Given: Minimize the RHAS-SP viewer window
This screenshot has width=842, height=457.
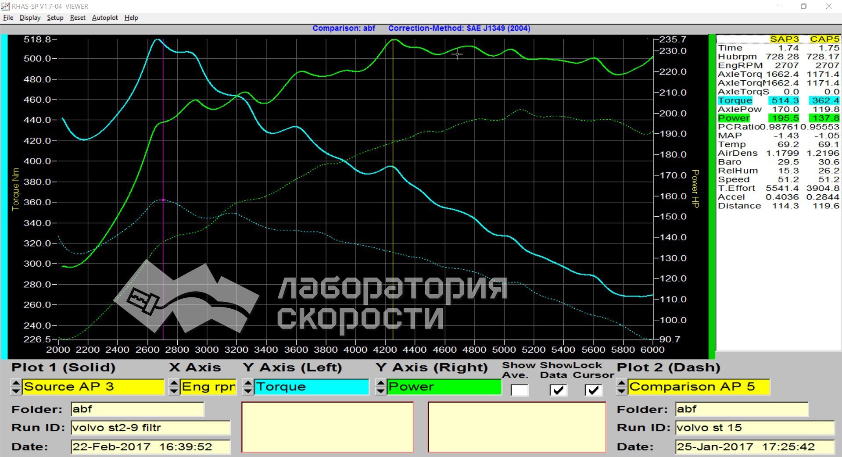Looking at the screenshot, I should tap(779, 6).
